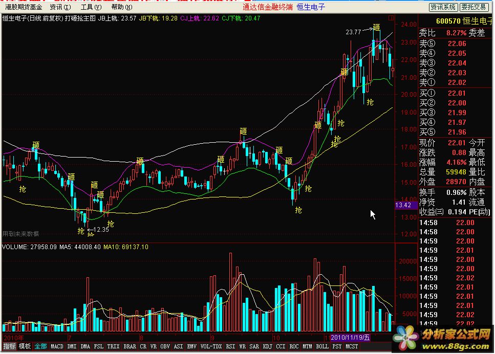Click the MA10: 69137.10 volume label
Image resolution: width=495 pixels, height=354 pixels.
[x=126, y=247]
